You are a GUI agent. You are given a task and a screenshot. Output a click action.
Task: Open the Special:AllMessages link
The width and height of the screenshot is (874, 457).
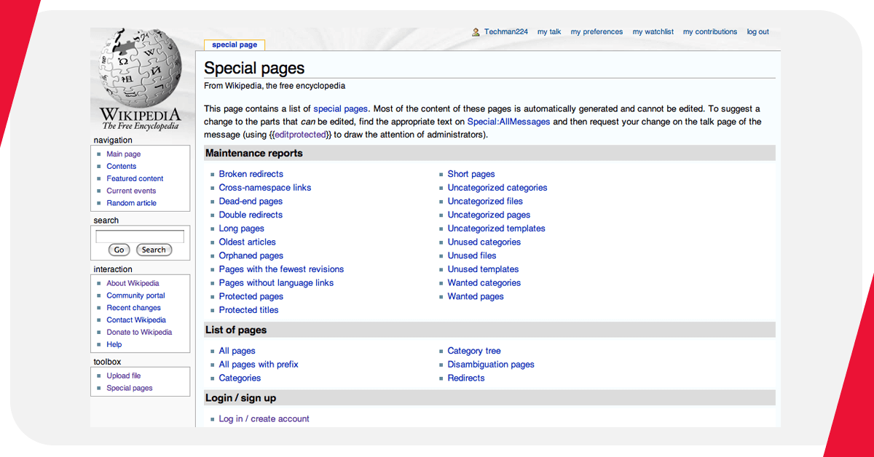508,122
